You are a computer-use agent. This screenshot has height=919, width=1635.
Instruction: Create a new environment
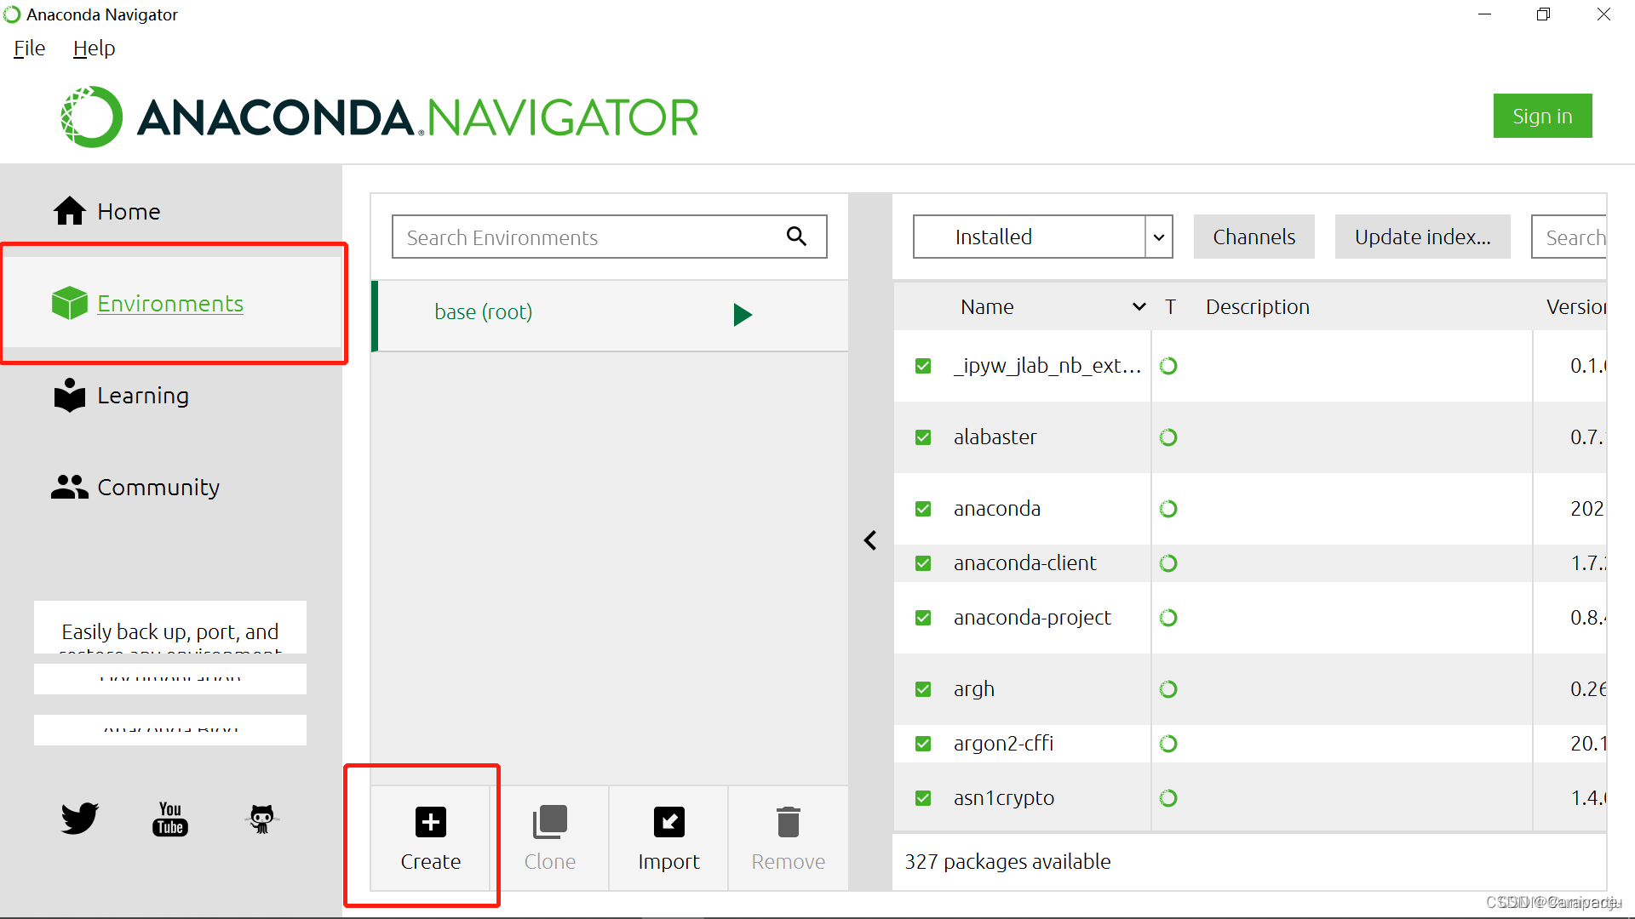point(430,838)
